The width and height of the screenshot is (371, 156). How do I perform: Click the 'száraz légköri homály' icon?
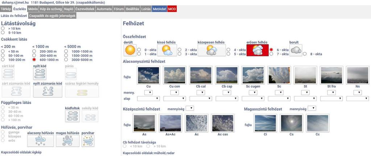point(82,91)
